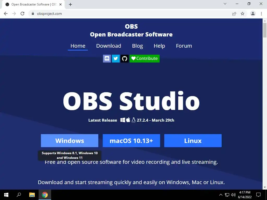View site info lock icon
The height and width of the screenshot is (200, 267).
33,14
